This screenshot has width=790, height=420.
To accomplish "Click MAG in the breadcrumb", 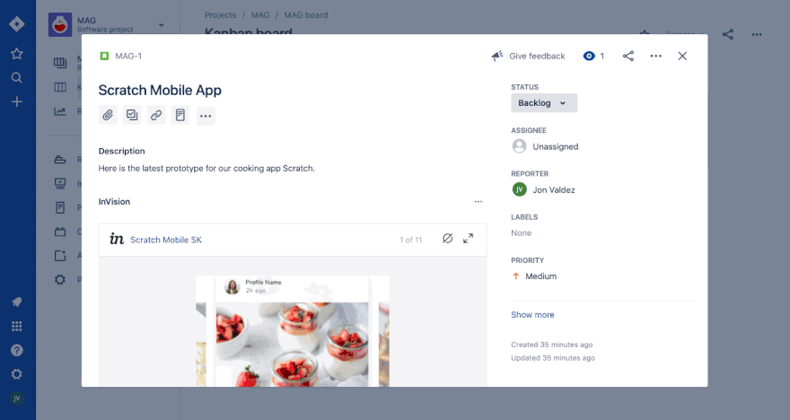I will click(x=260, y=15).
